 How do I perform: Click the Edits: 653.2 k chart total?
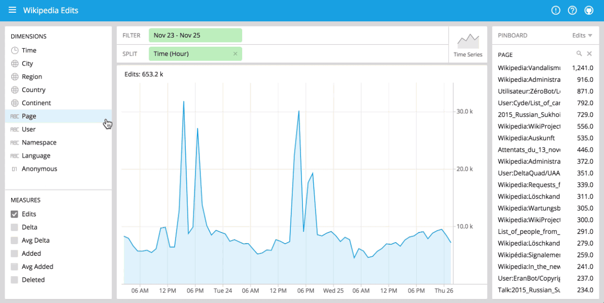[144, 74]
